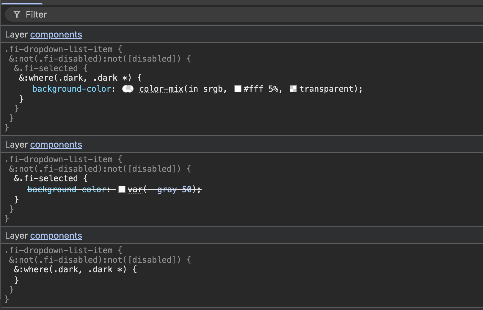The height and width of the screenshot is (310, 483).
Task: Open the third components layer link
Action: pyautogui.click(x=56, y=235)
